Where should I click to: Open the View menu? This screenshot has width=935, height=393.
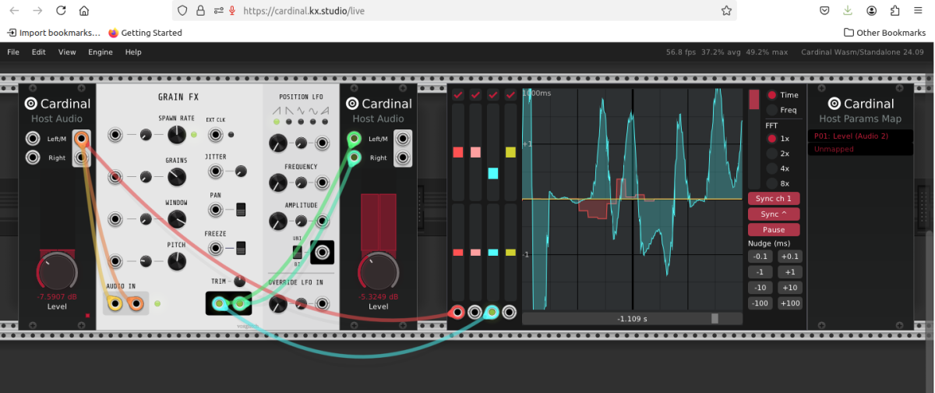click(x=67, y=52)
